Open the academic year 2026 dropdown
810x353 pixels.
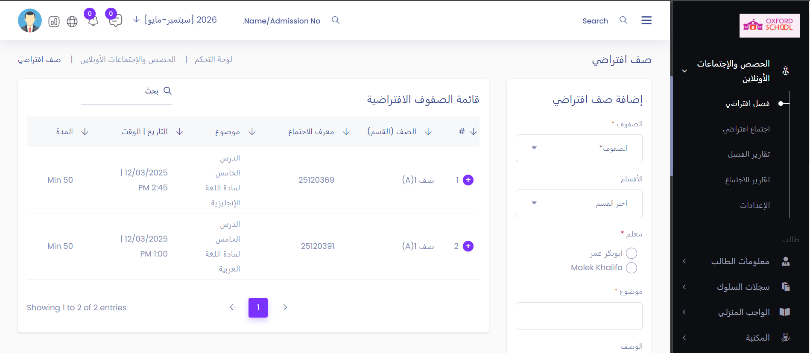click(175, 20)
